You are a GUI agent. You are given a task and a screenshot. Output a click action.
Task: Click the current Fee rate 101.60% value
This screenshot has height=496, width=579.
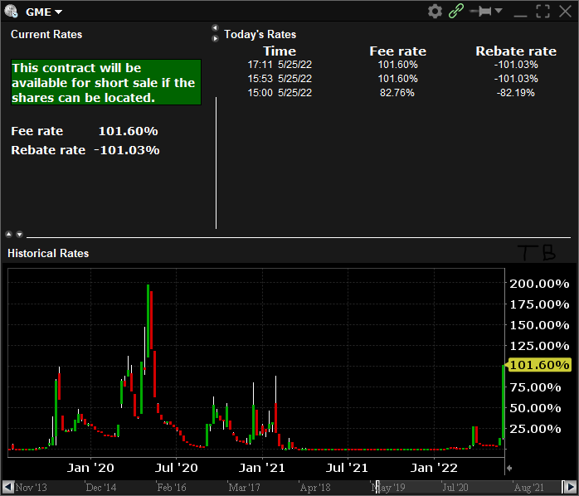[128, 131]
